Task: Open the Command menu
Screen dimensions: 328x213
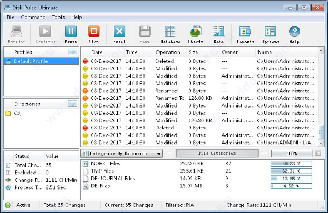Action: [33, 17]
